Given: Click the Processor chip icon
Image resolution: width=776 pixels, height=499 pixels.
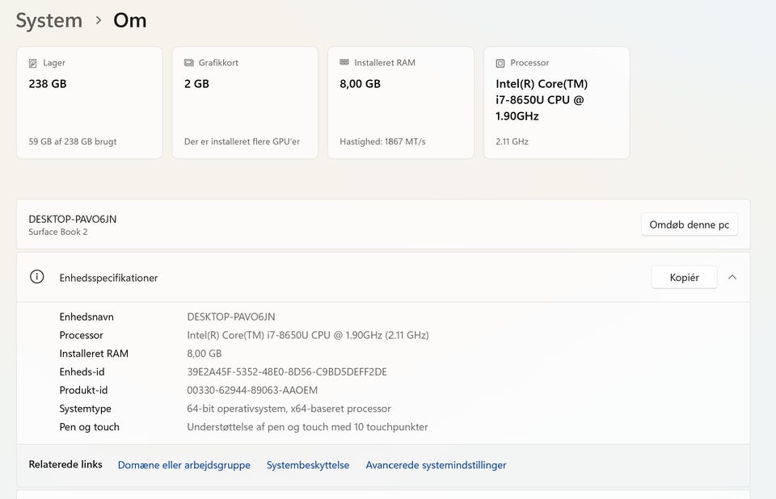Looking at the screenshot, I should click(500, 63).
